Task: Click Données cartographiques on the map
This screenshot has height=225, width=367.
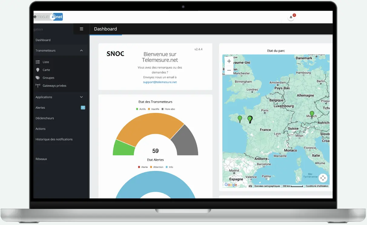Action: [x=267, y=186]
